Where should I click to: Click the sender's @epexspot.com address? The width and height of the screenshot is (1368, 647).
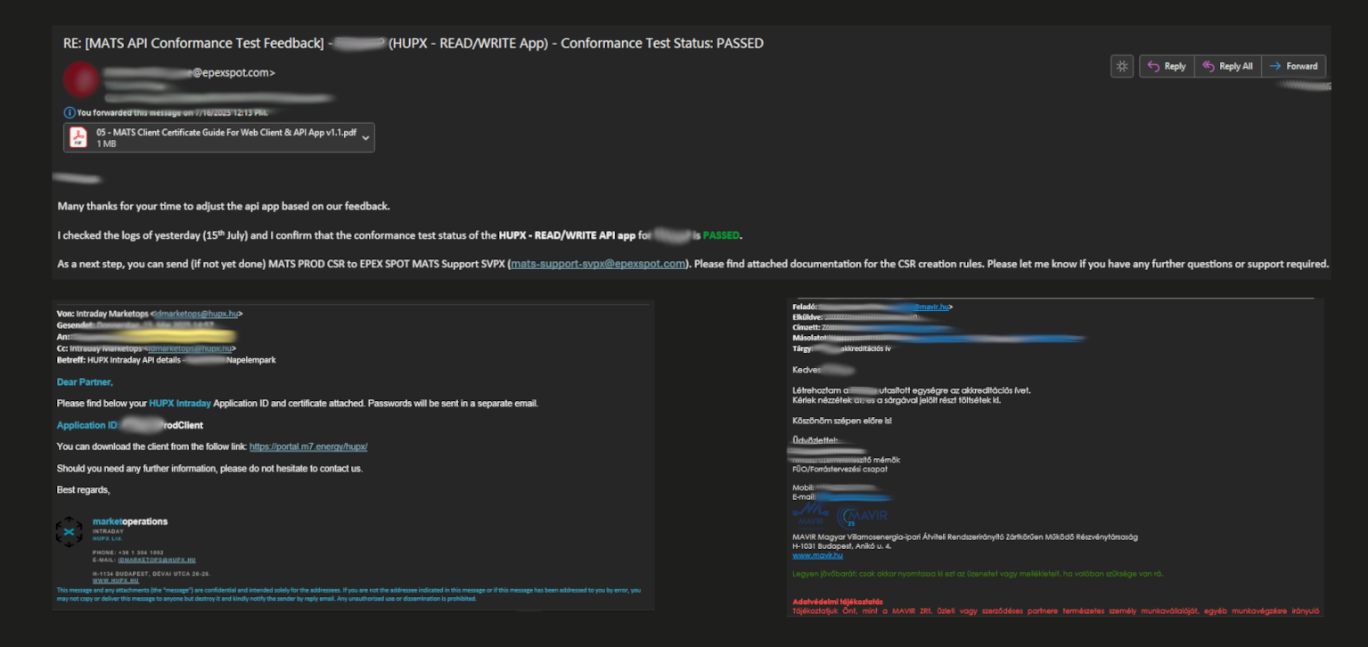233,73
